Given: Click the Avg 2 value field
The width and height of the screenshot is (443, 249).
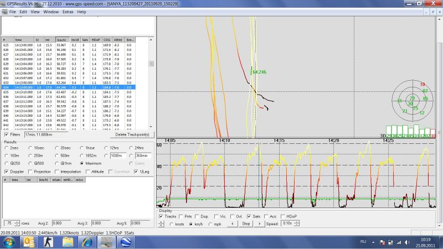Looking at the screenshot, I should pos(62,223).
